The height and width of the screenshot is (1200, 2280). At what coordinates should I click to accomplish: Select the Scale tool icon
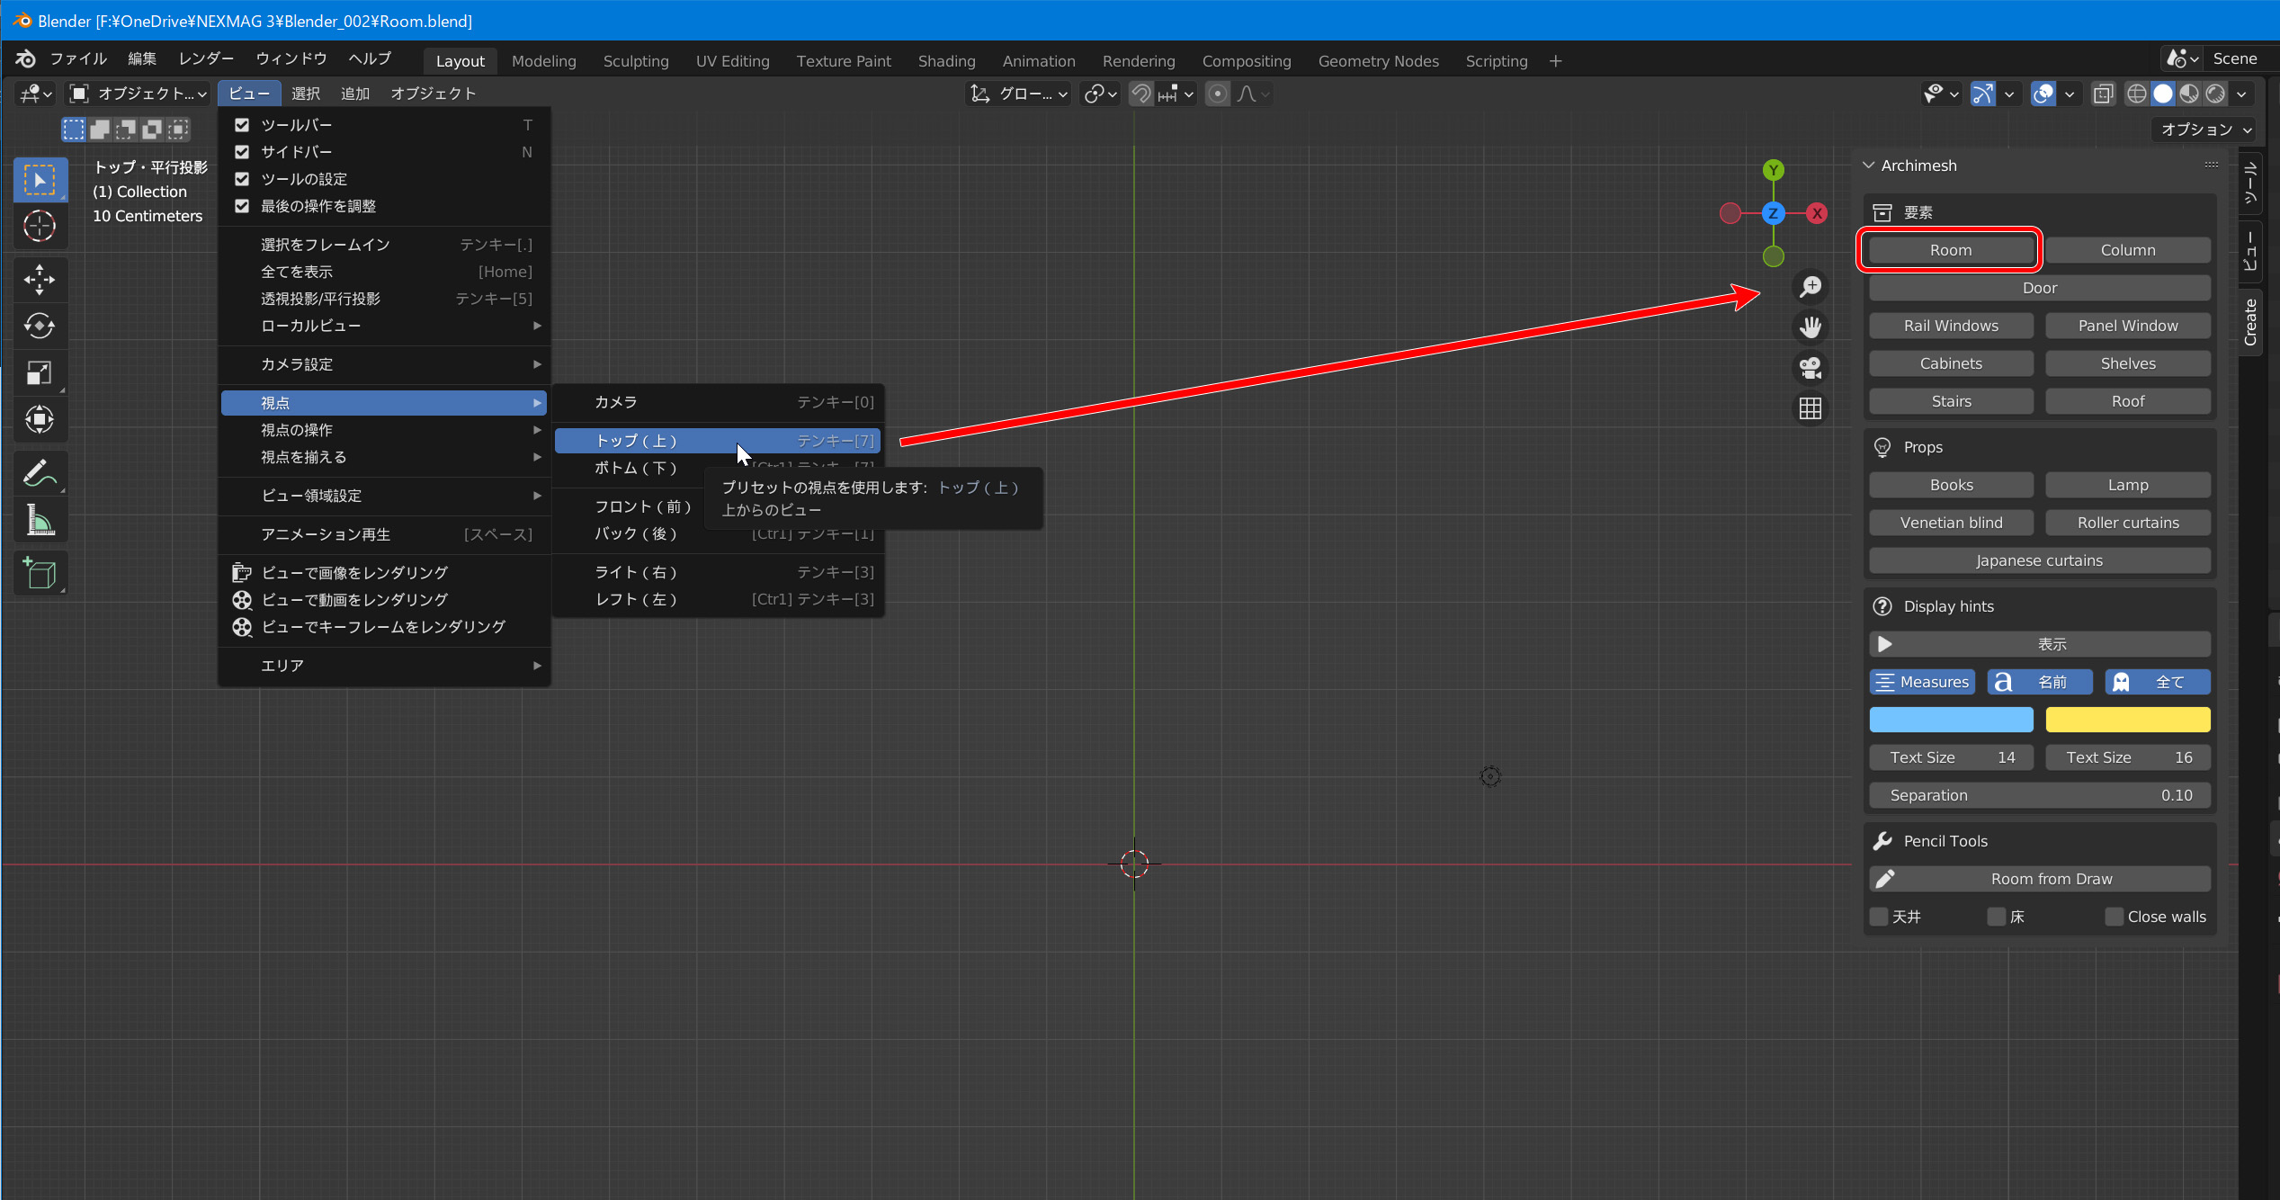click(x=40, y=372)
